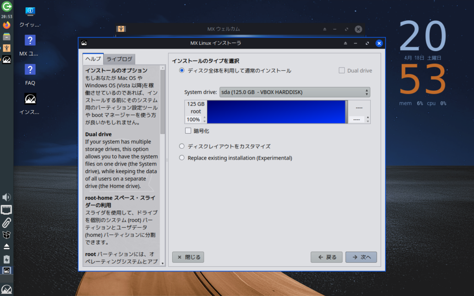Click the root-home partition slider handle
This screenshot has height=296, width=474.
coord(346,112)
